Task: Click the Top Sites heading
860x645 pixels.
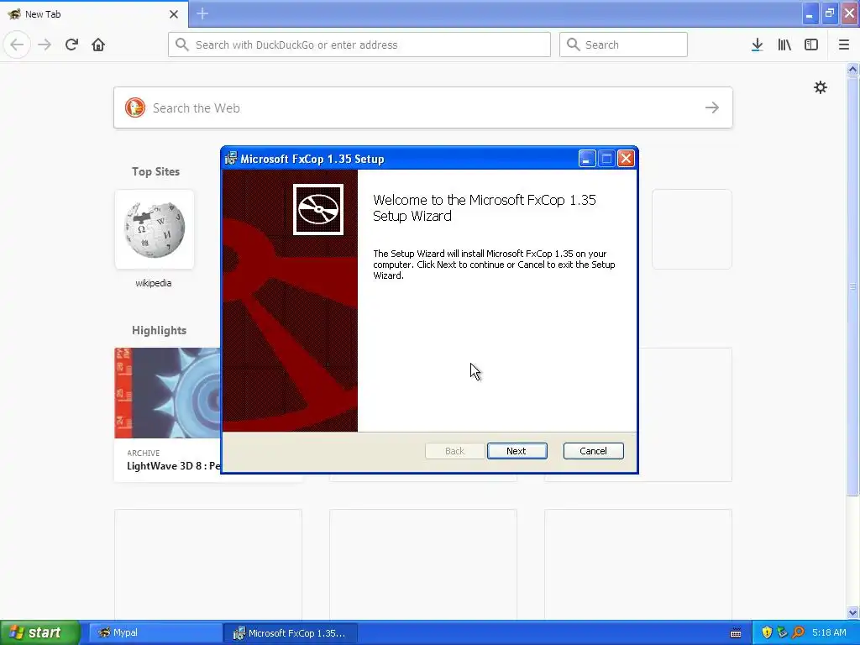Action: coord(155,171)
